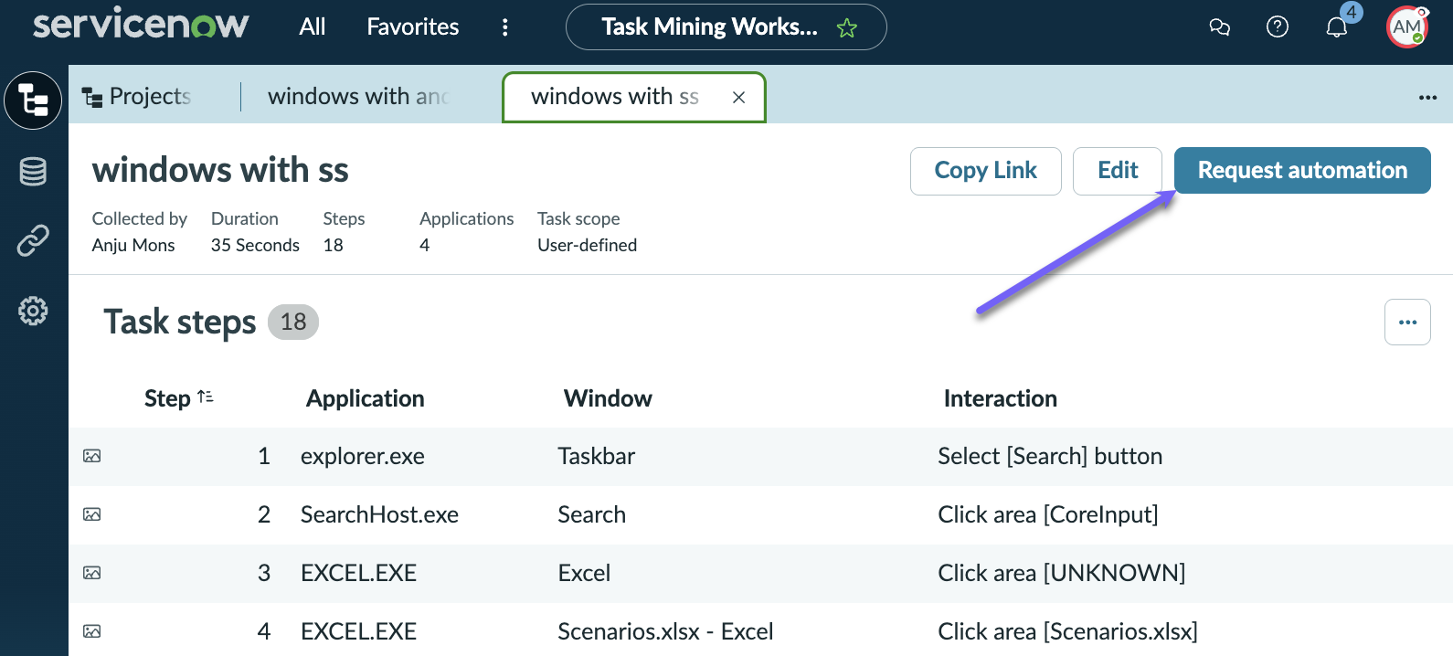This screenshot has width=1453, height=656.
Task: Click the Application column header
Action: tap(366, 398)
